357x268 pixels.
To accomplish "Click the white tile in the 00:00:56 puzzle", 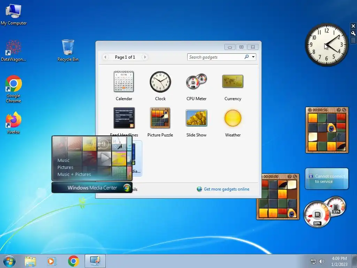I will point(313,137).
